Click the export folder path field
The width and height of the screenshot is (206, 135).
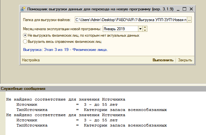tap(131, 20)
